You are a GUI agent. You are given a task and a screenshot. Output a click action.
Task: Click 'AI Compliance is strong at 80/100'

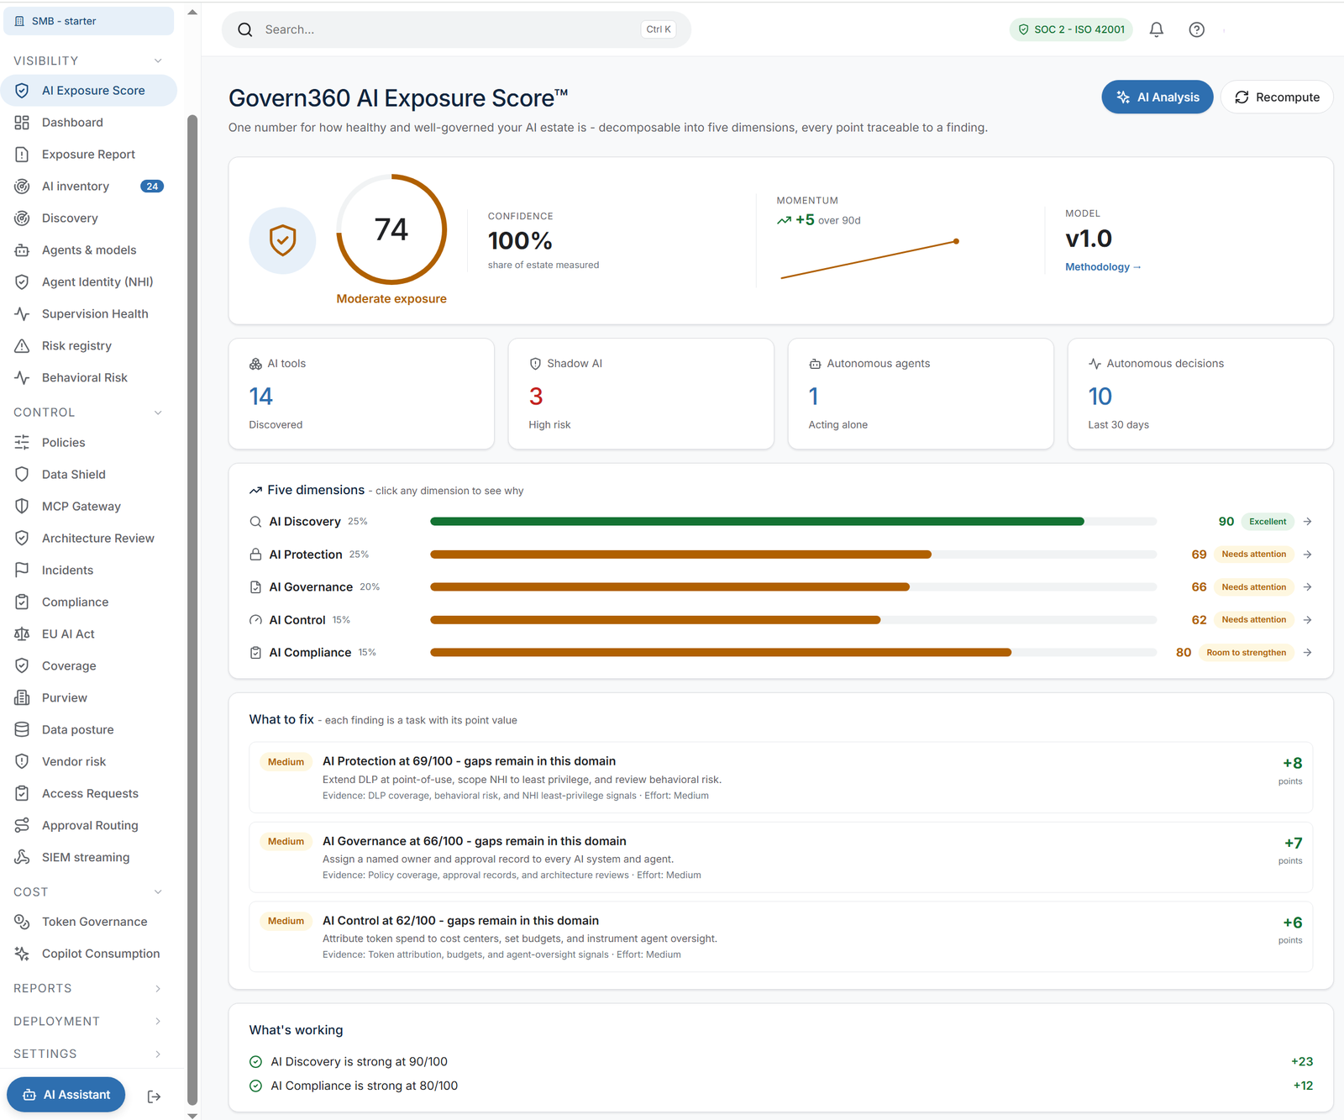tap(364, 1086)
